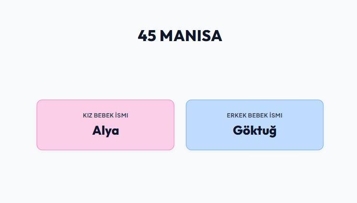Screen dimensions: 357x203
Task: Select the pink girl name card
Action: point(105,125)
